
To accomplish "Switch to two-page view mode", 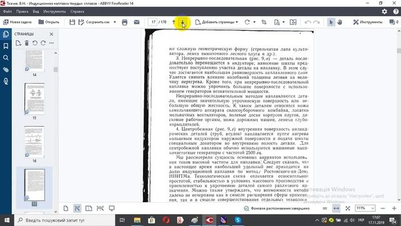I will pos(89,208).
